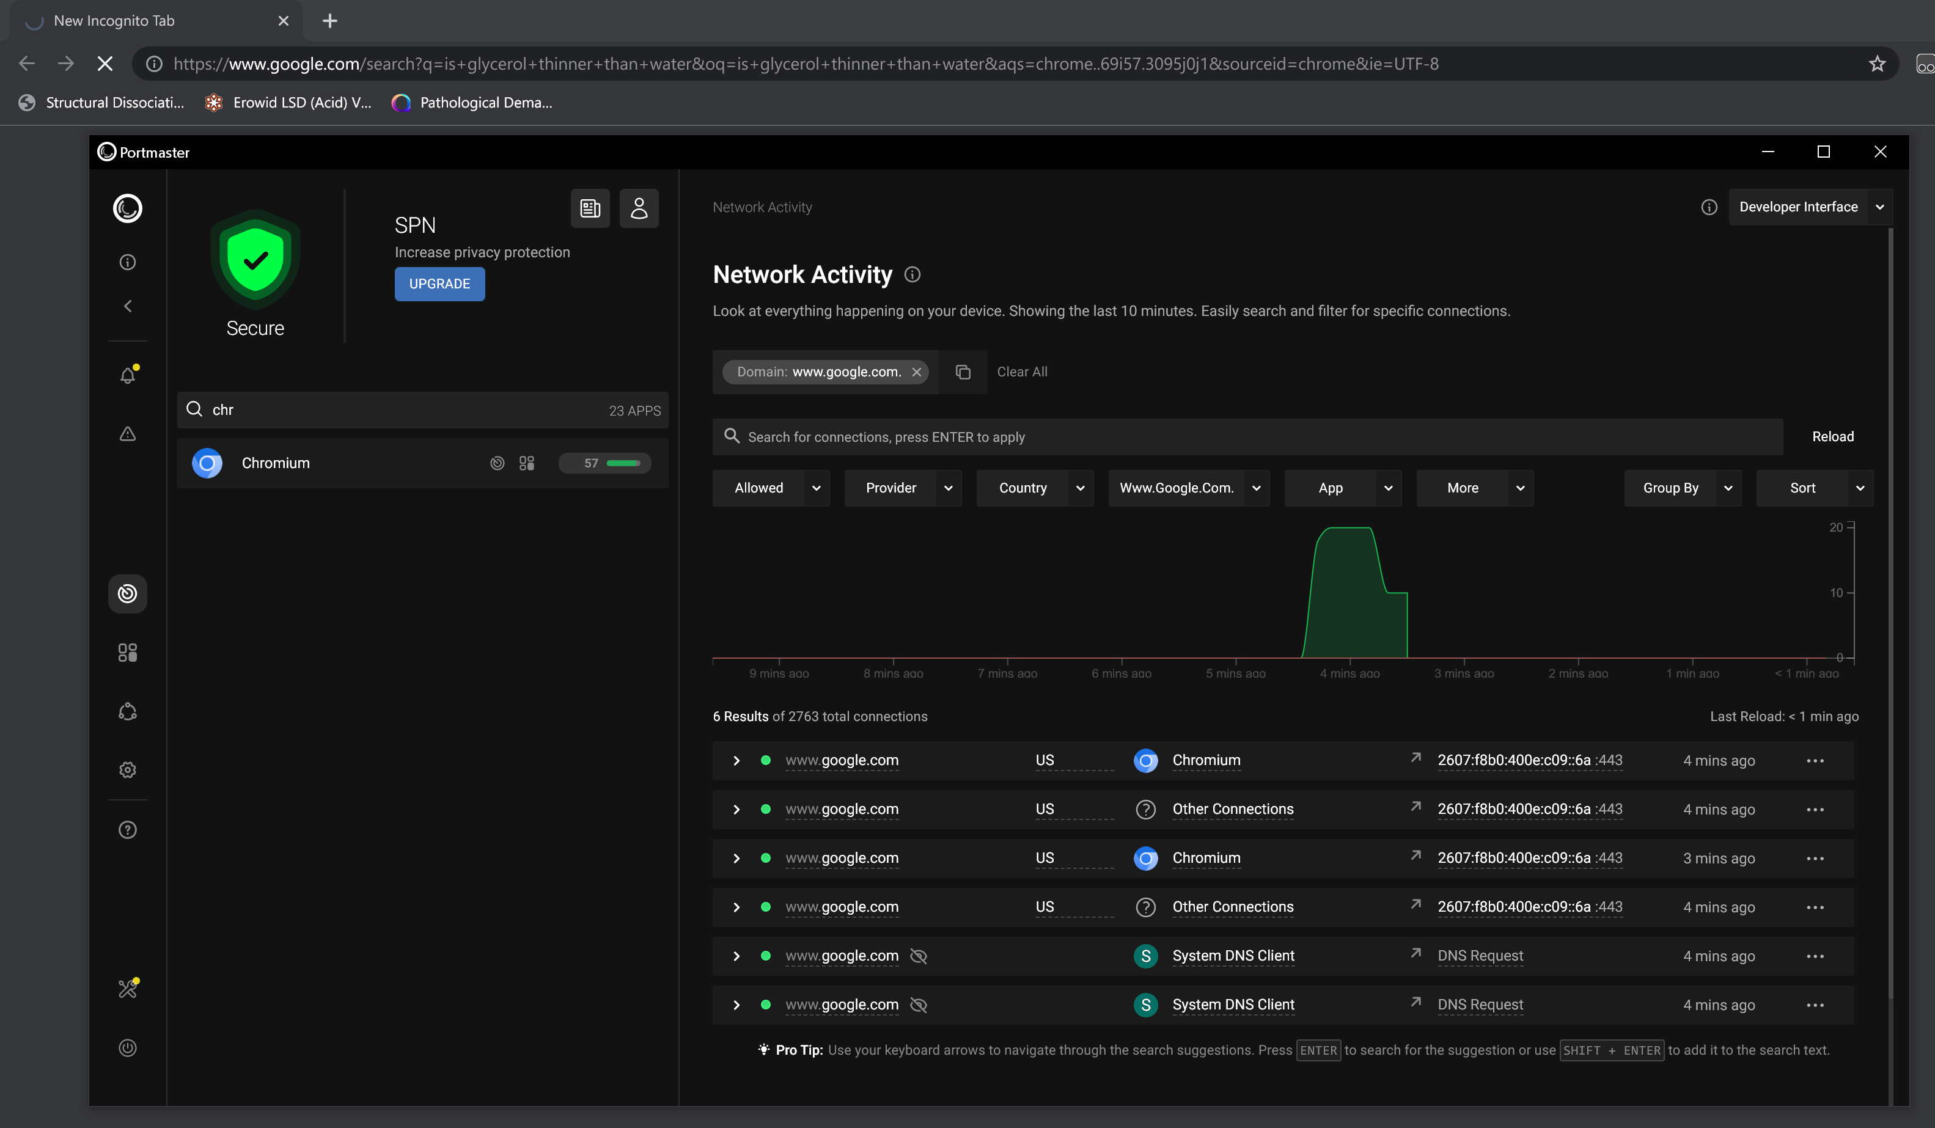Open the Apps overview grid icon
The width and height of the screenshot is (1935, 1128).
pos(128,652)
